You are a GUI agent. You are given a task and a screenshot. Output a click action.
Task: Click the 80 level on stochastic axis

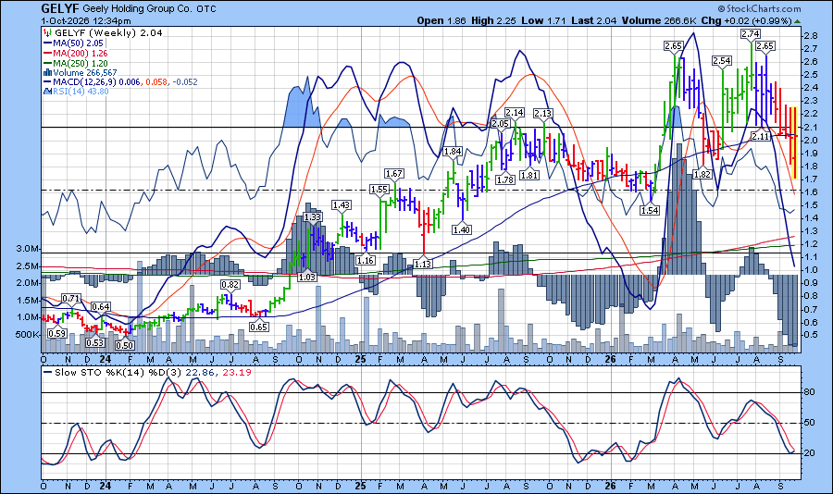pos(809,392)
